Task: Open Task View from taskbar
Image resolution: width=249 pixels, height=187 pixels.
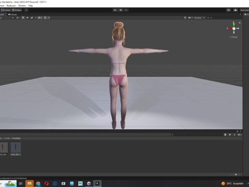Action: (x=21, y=183)
